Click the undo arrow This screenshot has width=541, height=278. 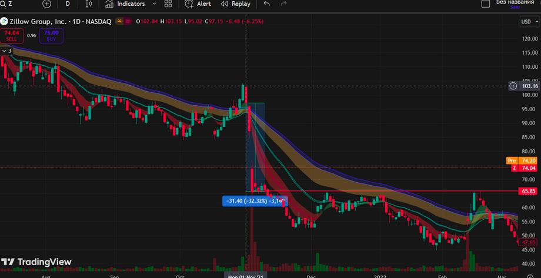click(x=267, y=4)
